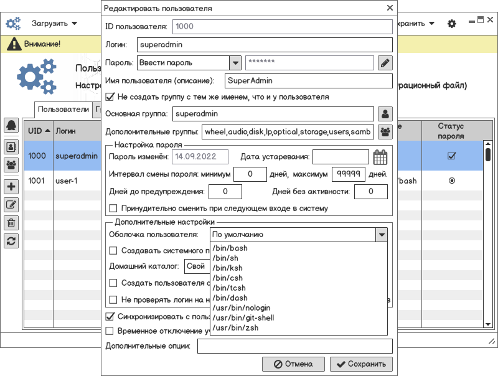Click the days before warning field

click(x=225, y=192)
